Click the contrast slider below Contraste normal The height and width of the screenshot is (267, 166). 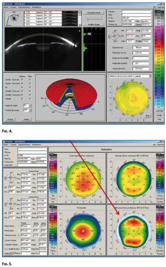(x=94, y=19)
